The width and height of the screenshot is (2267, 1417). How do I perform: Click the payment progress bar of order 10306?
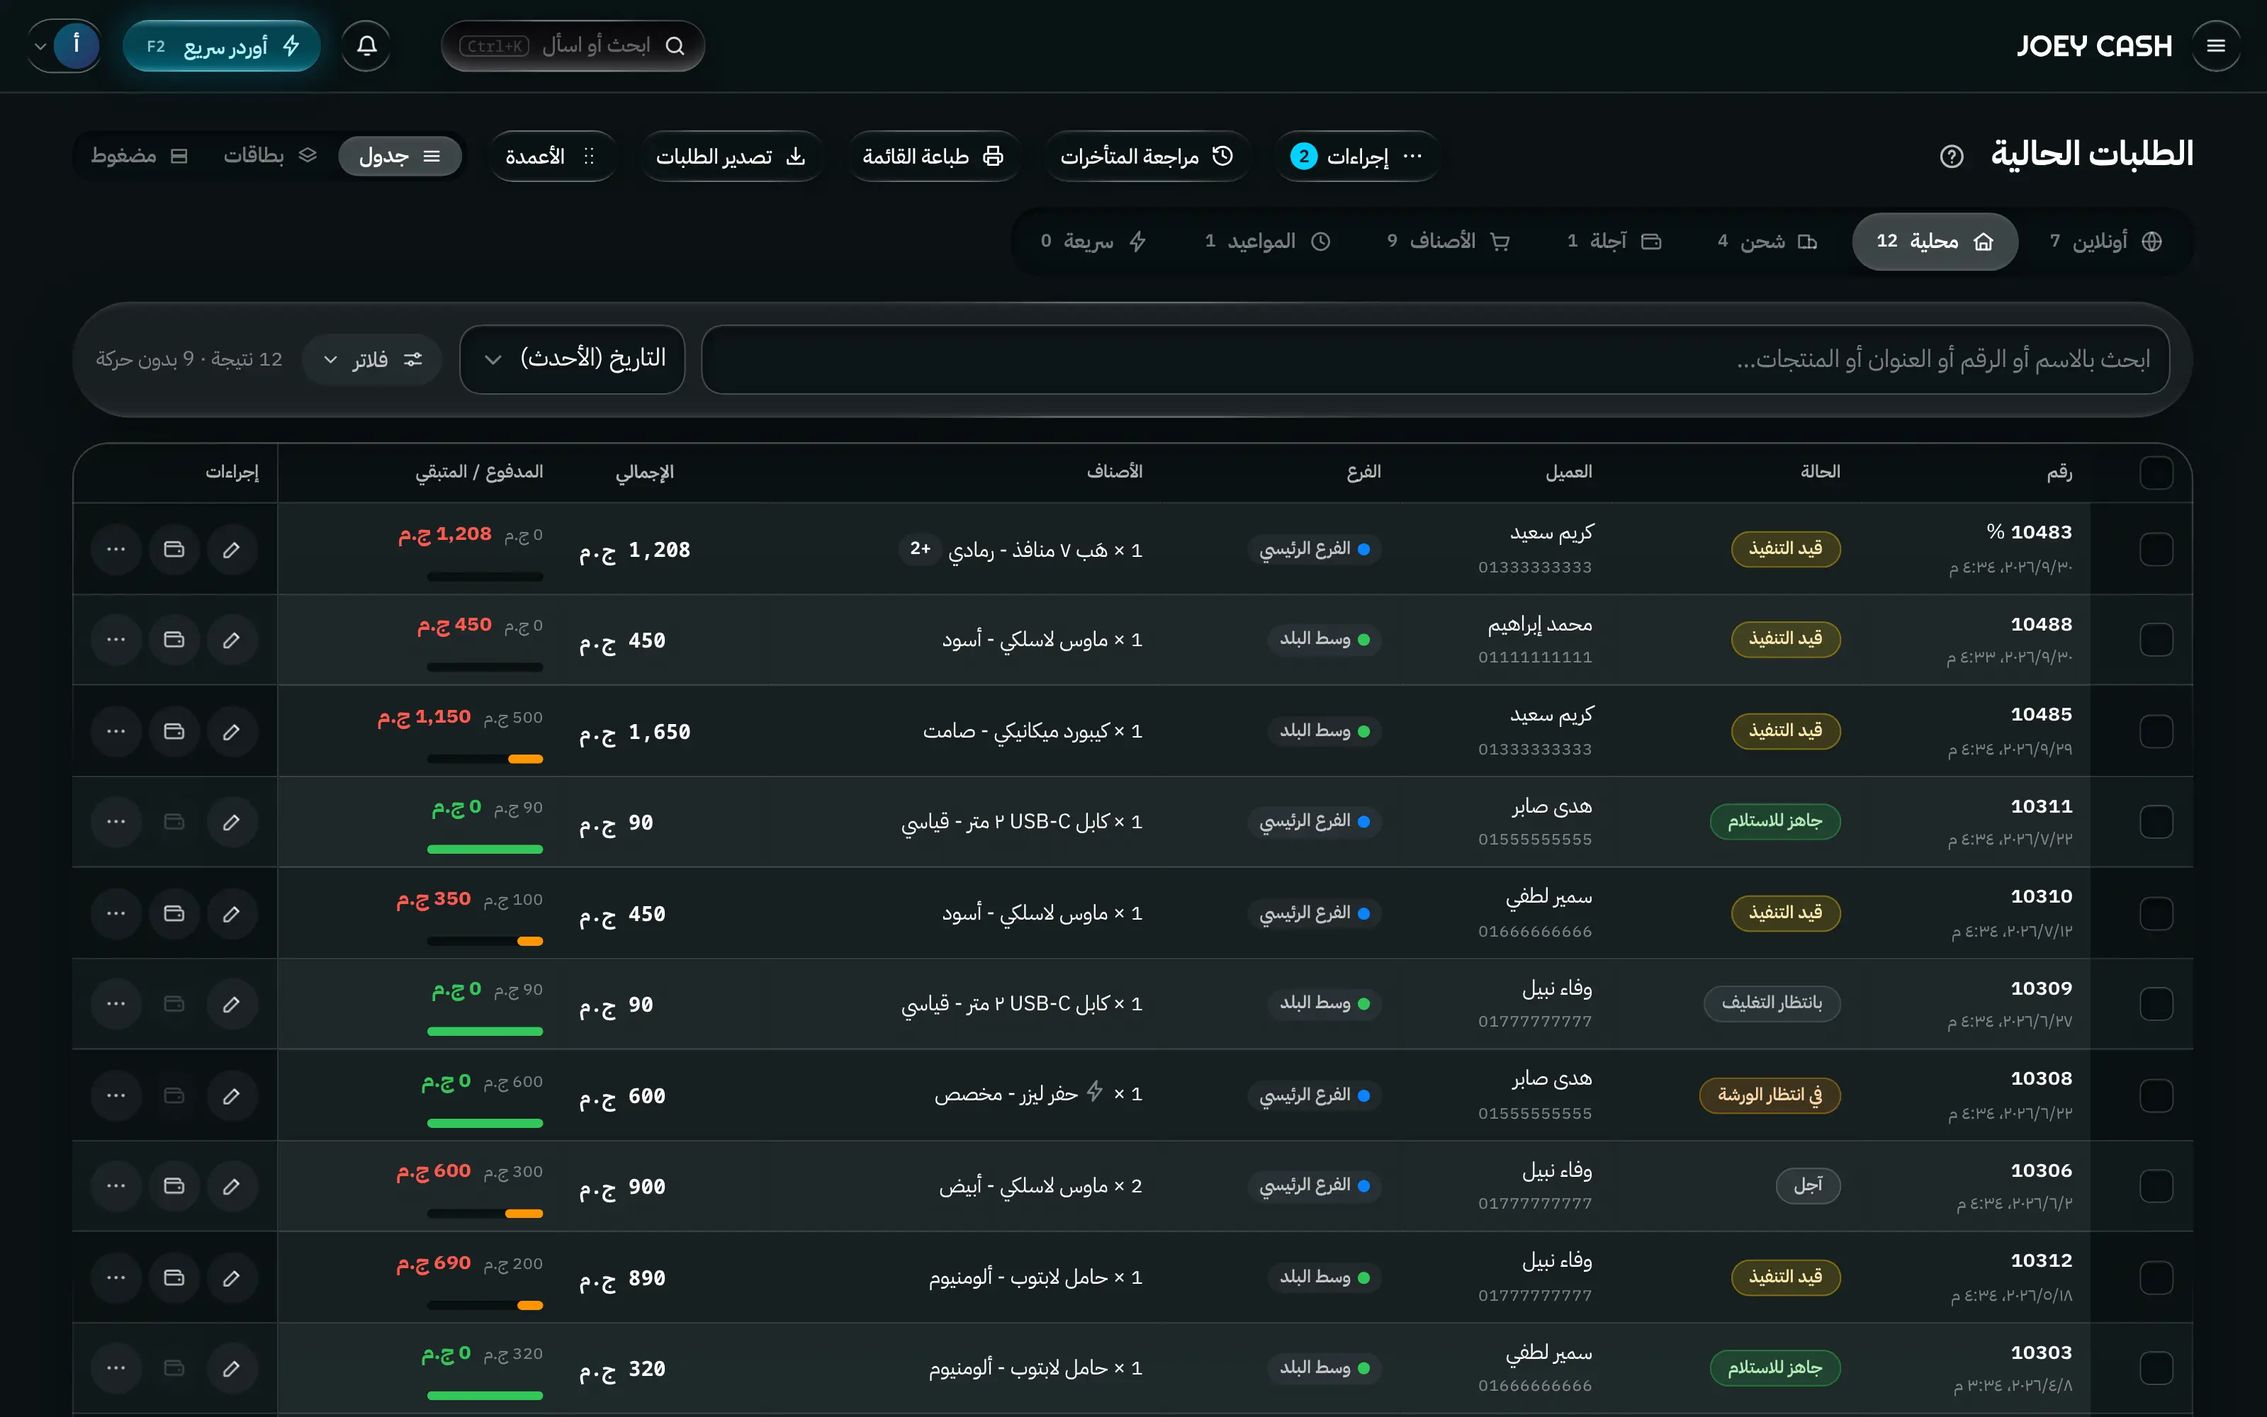pos(485,1214)
